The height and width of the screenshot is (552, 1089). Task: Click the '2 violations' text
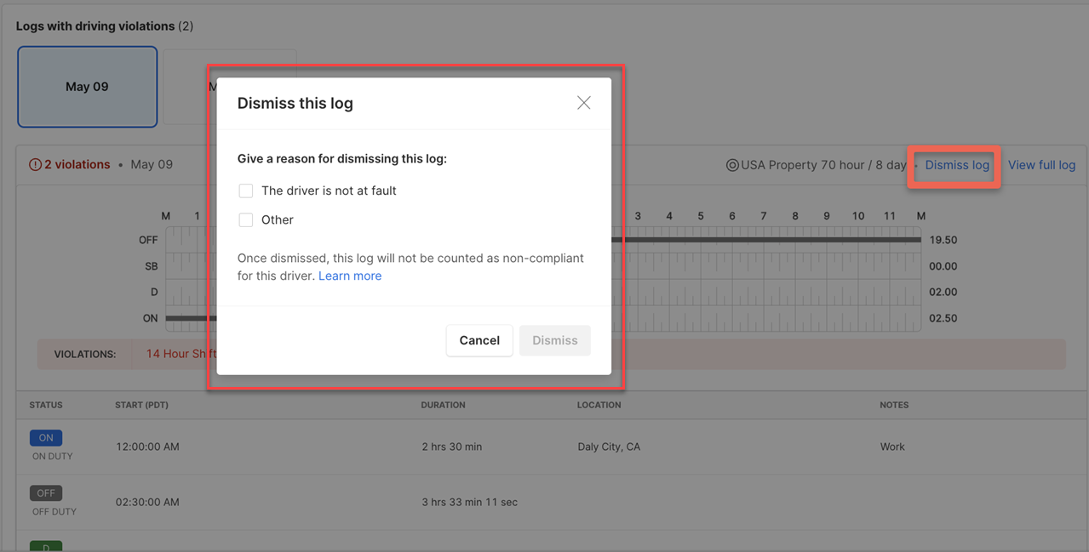click(77, 165)
